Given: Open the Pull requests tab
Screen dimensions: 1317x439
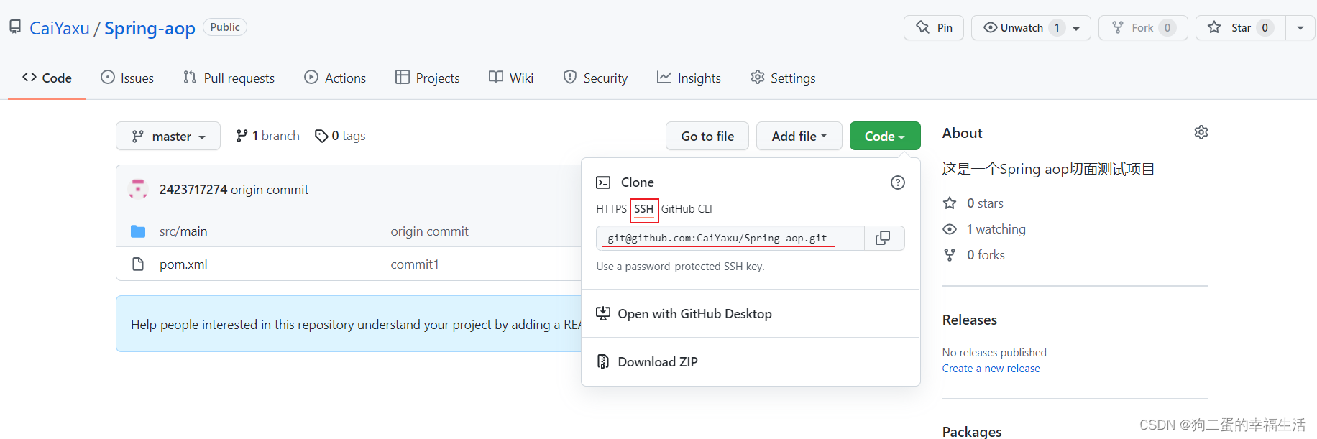Looking at the screenshot, I should tap(229, 78).
